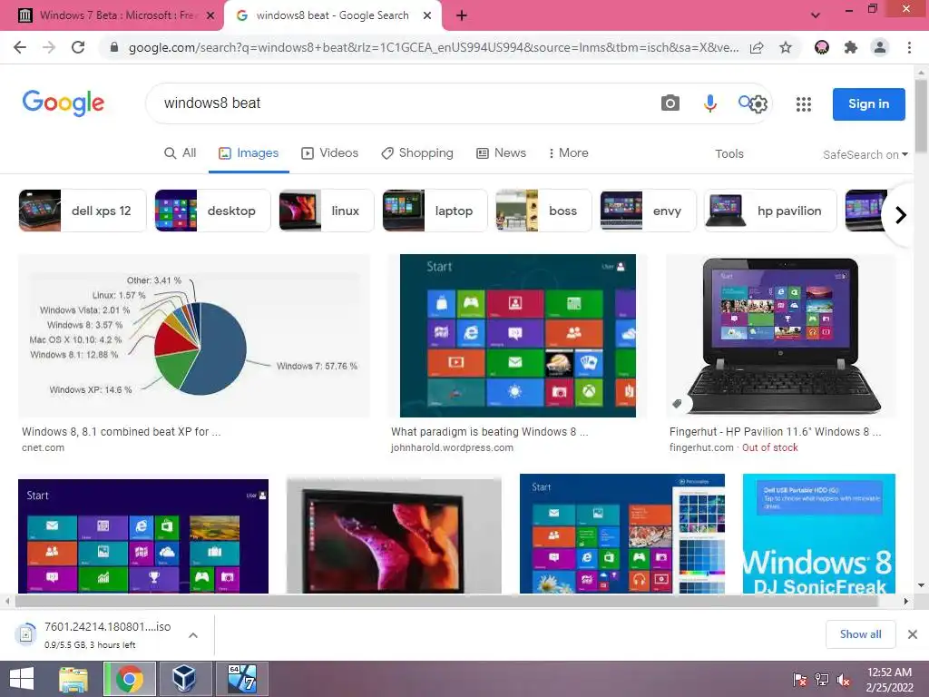Image resolution: width=929 pixels, height=697 pixels.
Task: Go back to the previous page
Action: (x=20, y=47)
